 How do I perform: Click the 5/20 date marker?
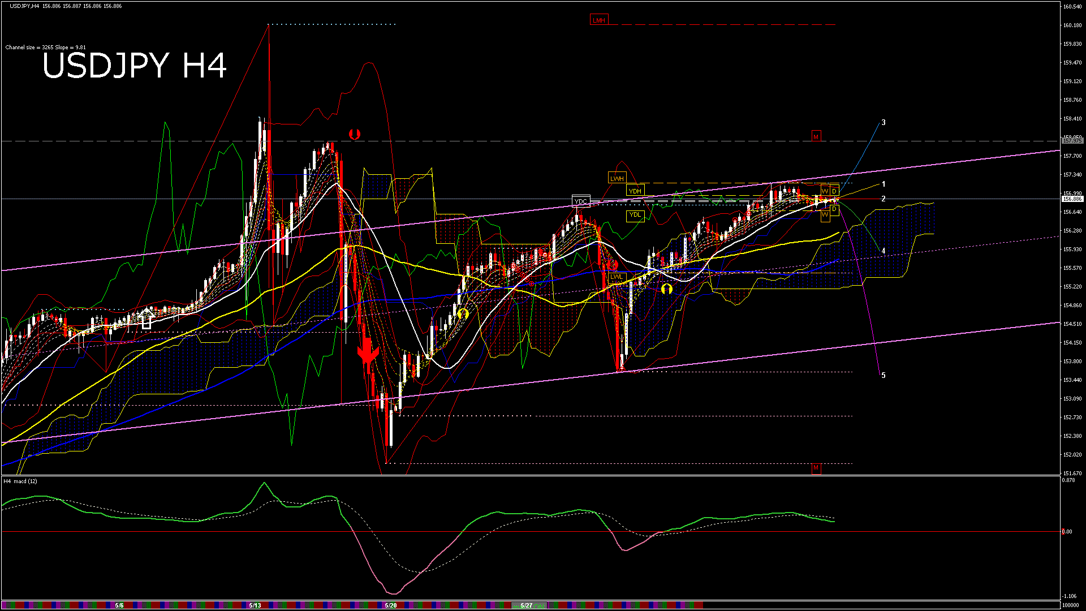click(391, 605)
